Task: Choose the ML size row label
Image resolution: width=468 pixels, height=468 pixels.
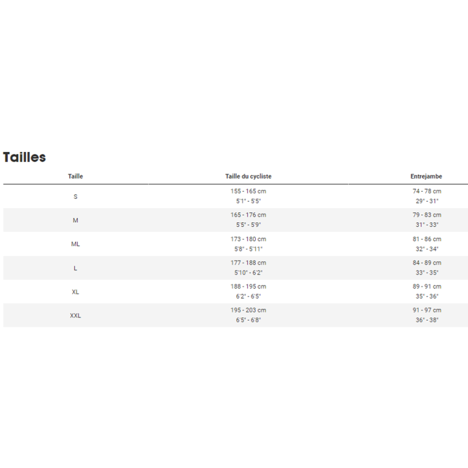Action: (x=75, y=244)
